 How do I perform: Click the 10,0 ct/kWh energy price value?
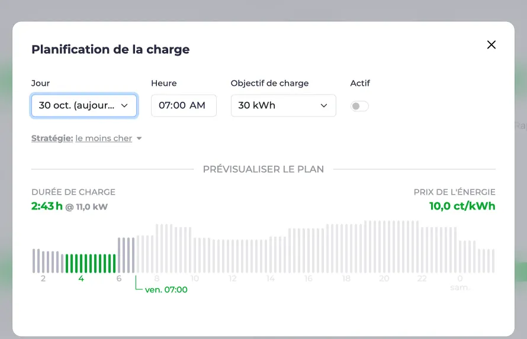pos(462,206)
